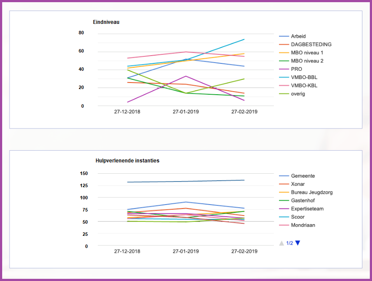Click Bureau Jeugdzorg legend label
The width and height of the screenshot is (372, 281).
pos(312,192)
